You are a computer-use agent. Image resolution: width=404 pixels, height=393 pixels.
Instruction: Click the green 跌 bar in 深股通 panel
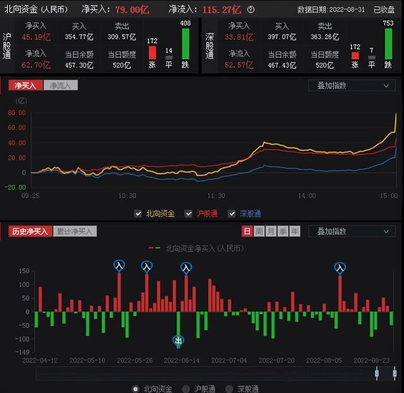tap(388, 44)
